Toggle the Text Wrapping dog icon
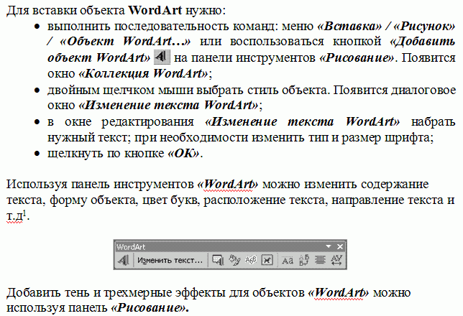This screenshot has width=463, height=316. point(267,260)
